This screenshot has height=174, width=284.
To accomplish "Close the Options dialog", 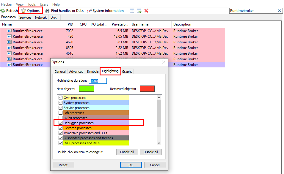I will 164,62.
